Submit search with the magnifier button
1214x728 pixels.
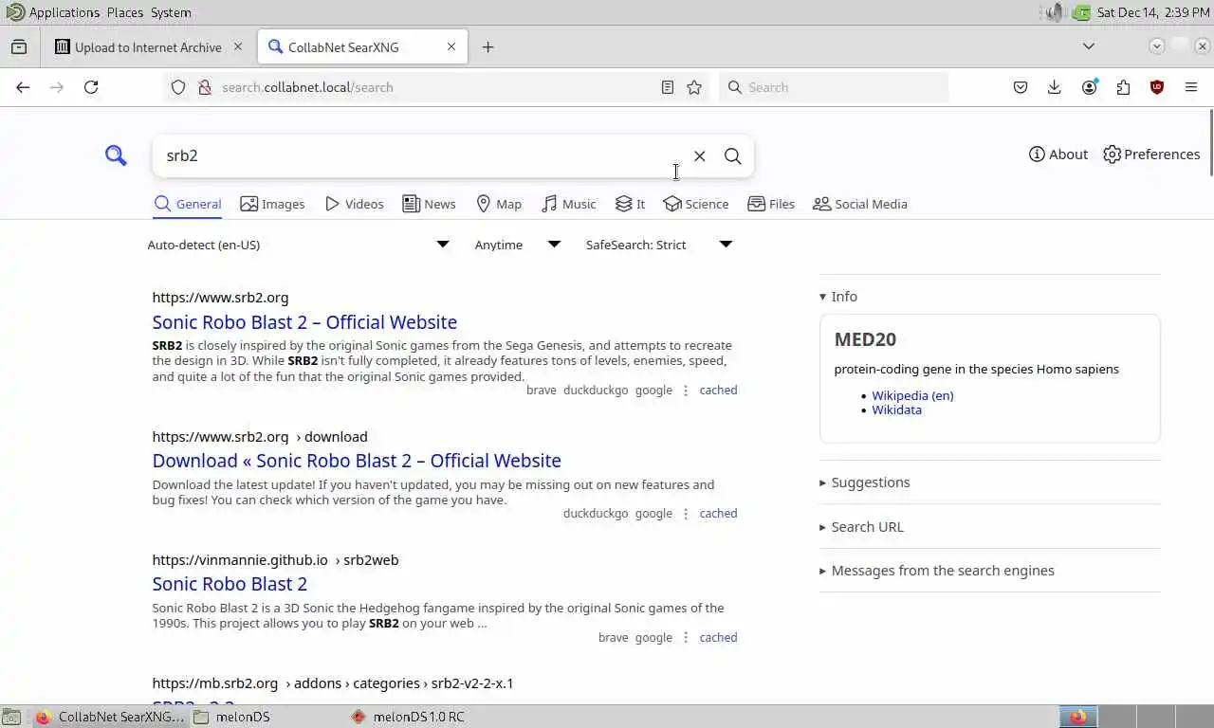[x=732, y=155]
